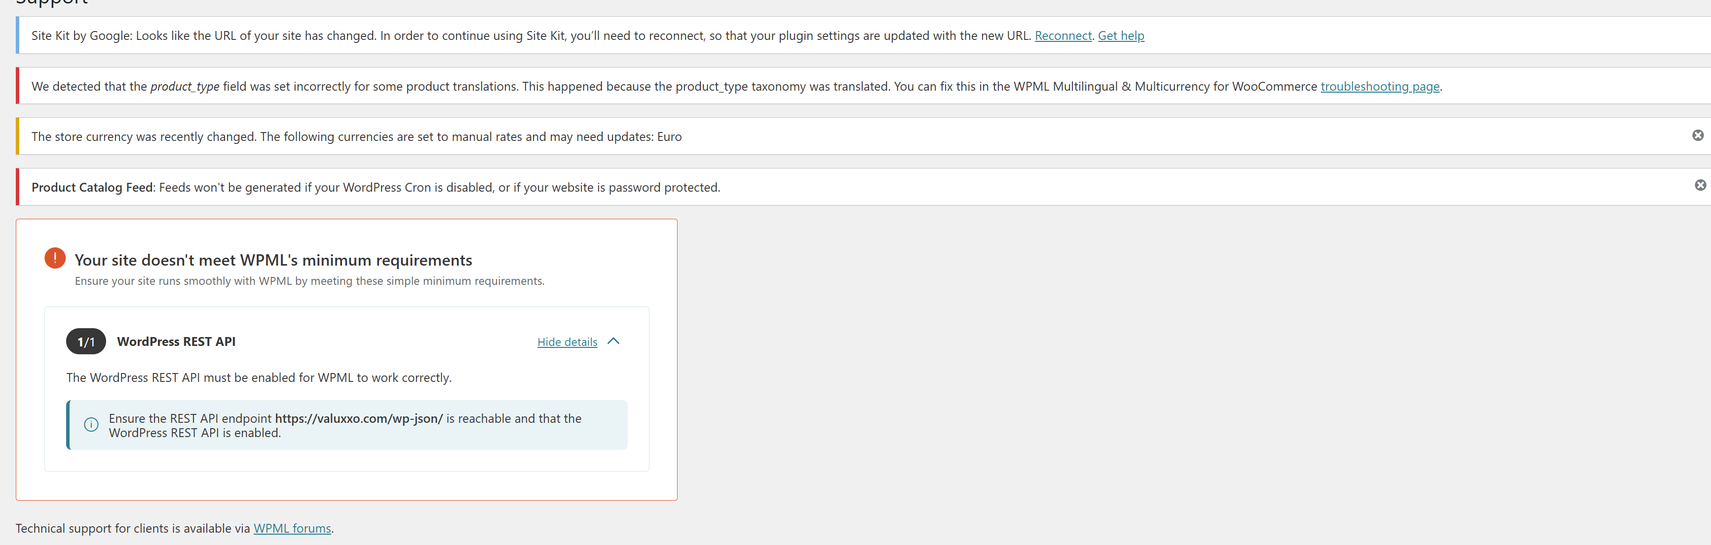This screenshot has height=545, width=1711.
Task: Click 'REST API must be enabled' description
Action: 259,377
